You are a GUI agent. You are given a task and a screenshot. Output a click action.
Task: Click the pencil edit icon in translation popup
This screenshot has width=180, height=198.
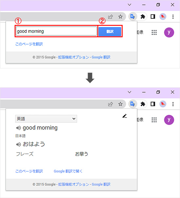pyautogui.click(x=125, y=116)
